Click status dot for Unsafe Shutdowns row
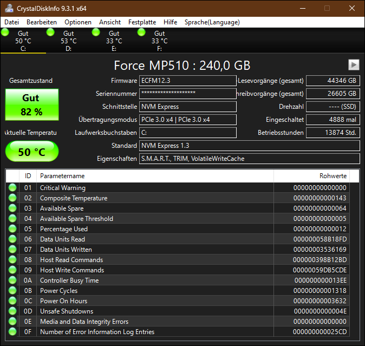This screenshot has height=346, width=365. [12, 311]
